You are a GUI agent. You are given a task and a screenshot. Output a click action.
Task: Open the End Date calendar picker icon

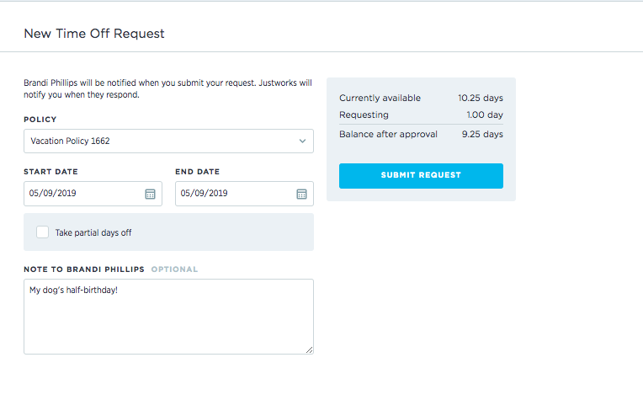tap(301, 194)
